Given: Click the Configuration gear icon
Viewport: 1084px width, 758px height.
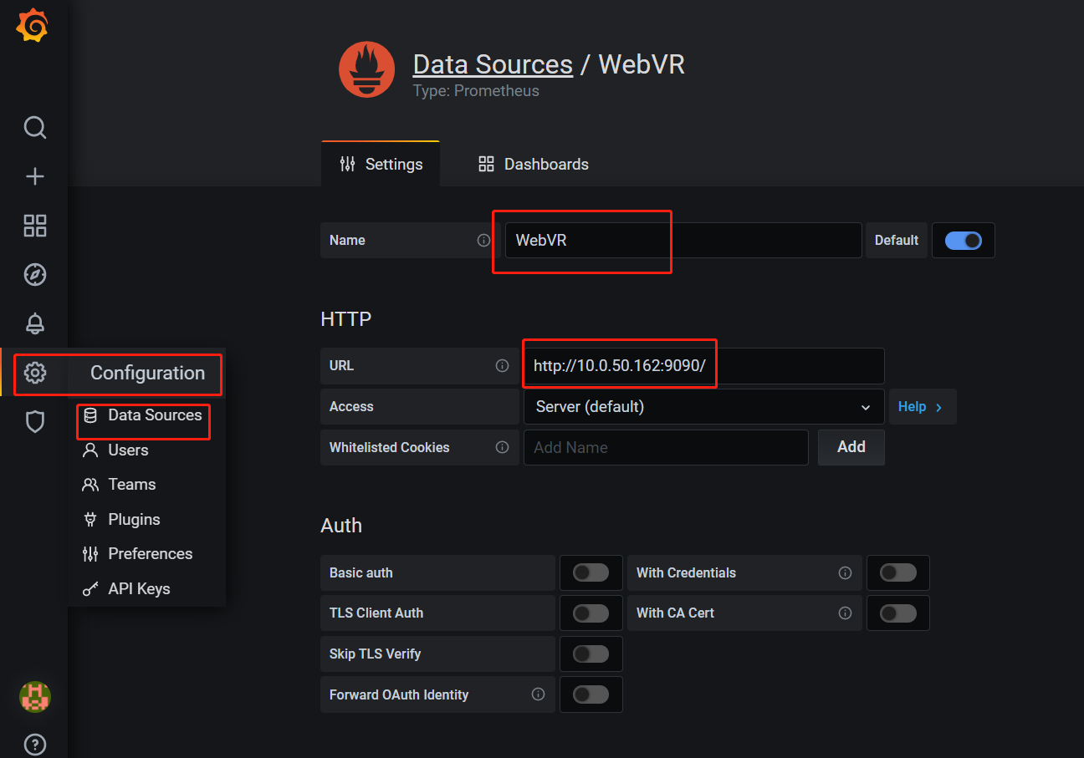Looking at the screenshot, I should tap(34, 373).
